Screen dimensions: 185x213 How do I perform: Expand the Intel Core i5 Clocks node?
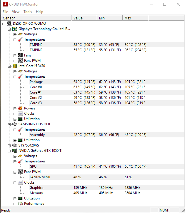click(x=15, y=114)
